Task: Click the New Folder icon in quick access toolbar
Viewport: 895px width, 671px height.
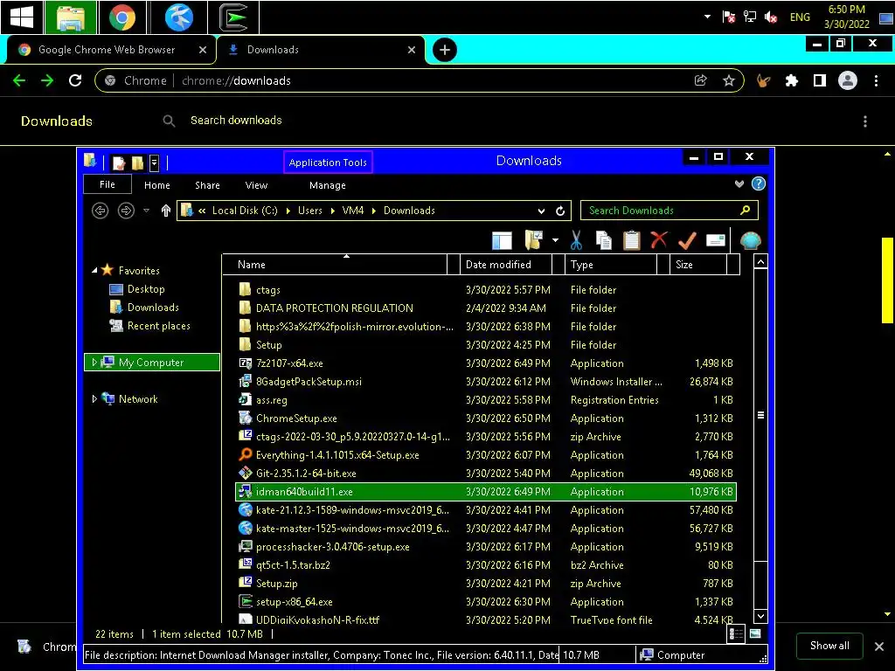Action: (137, 163)
